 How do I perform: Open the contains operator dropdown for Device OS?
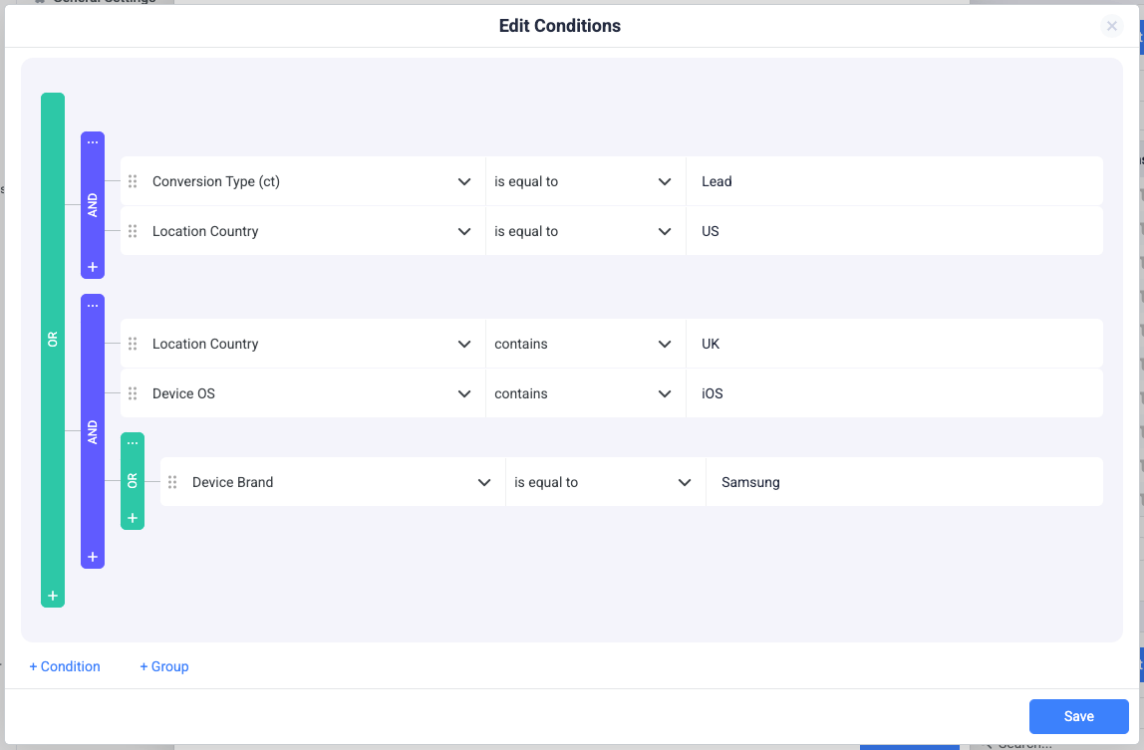coord(585,393)
